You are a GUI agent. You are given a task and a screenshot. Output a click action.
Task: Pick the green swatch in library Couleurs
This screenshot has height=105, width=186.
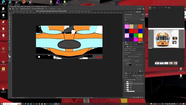click(x=136, y=35)
